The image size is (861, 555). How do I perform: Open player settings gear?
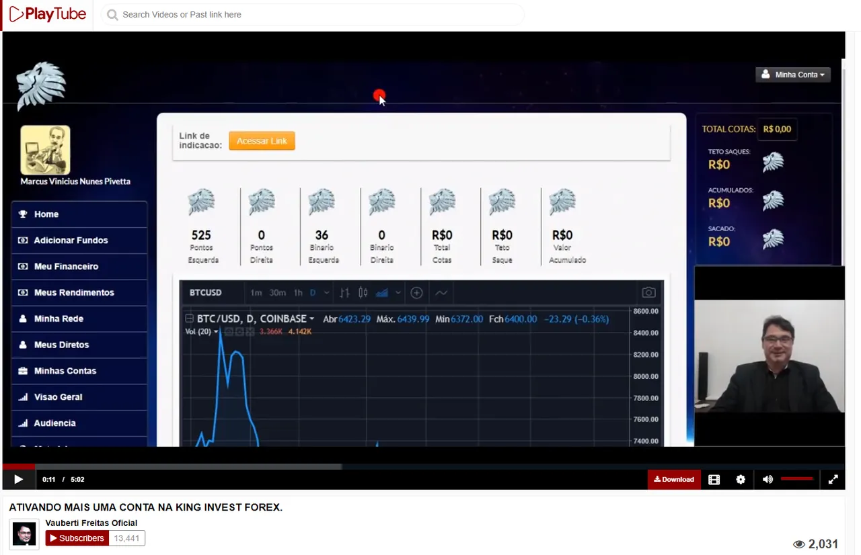(741, 480)
